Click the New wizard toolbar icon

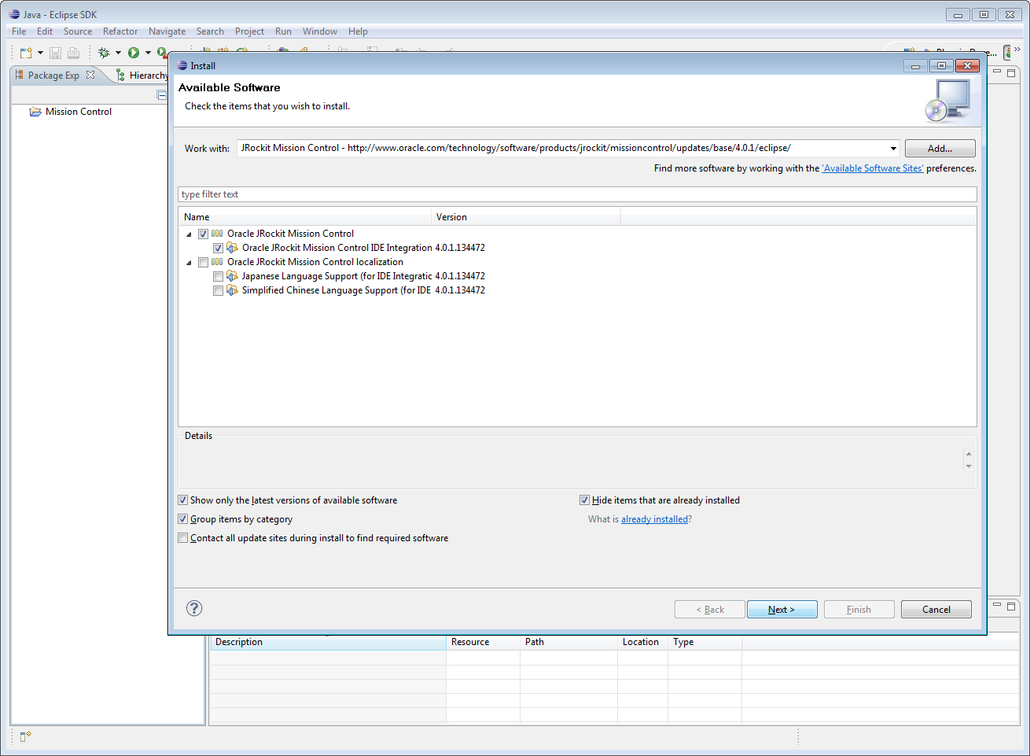25,53
